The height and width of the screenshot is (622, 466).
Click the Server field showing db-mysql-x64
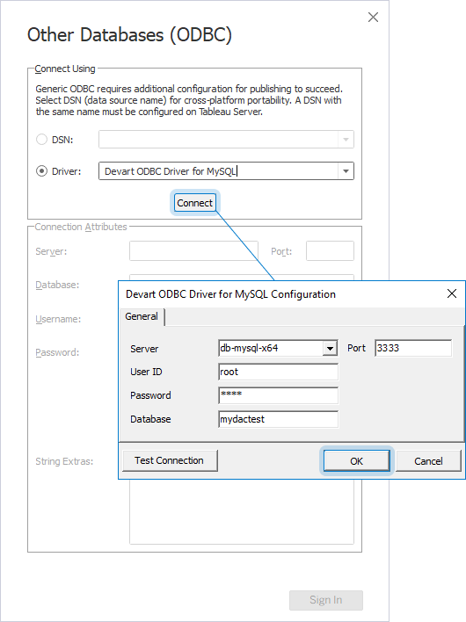pos(271,348)
